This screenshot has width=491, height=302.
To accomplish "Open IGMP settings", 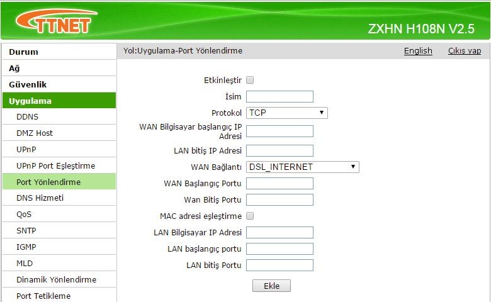I will (x=59, y=246).
